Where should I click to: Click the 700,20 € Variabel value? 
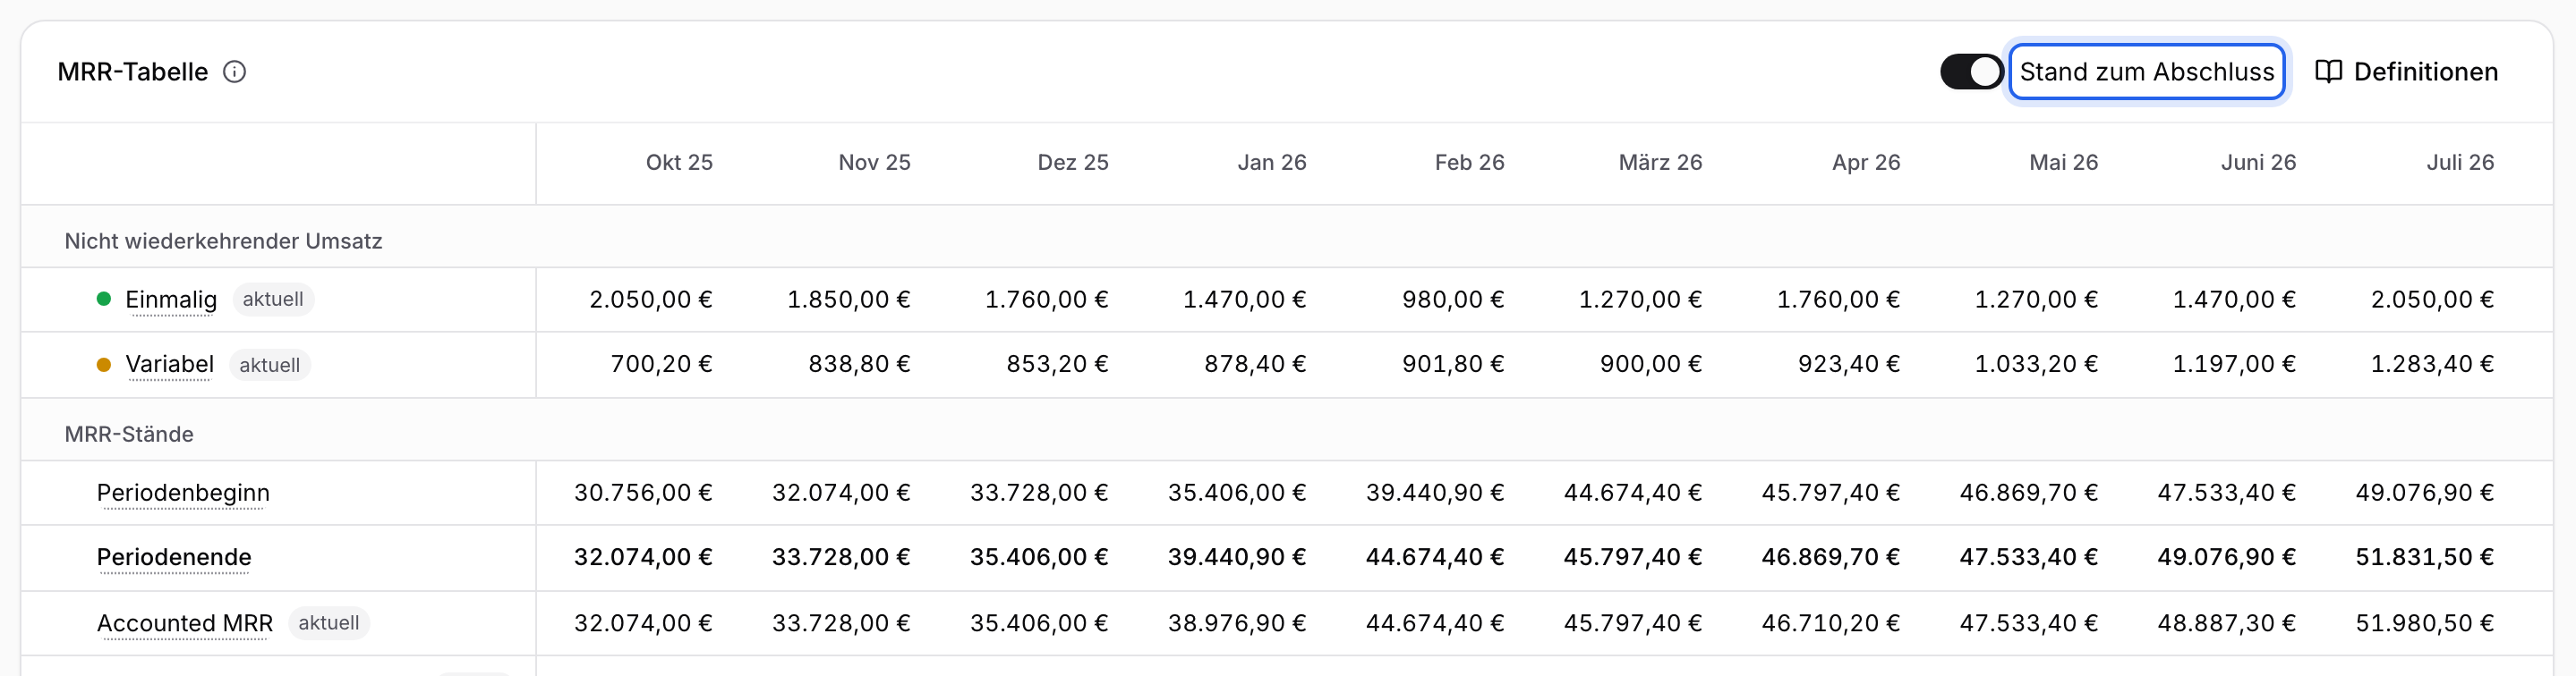pos(661,365)
